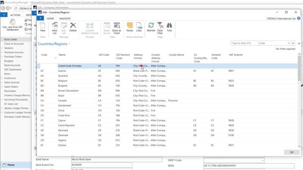Sort by Name column header
This screenshot has width=303, height=170.
pos(62,55)
